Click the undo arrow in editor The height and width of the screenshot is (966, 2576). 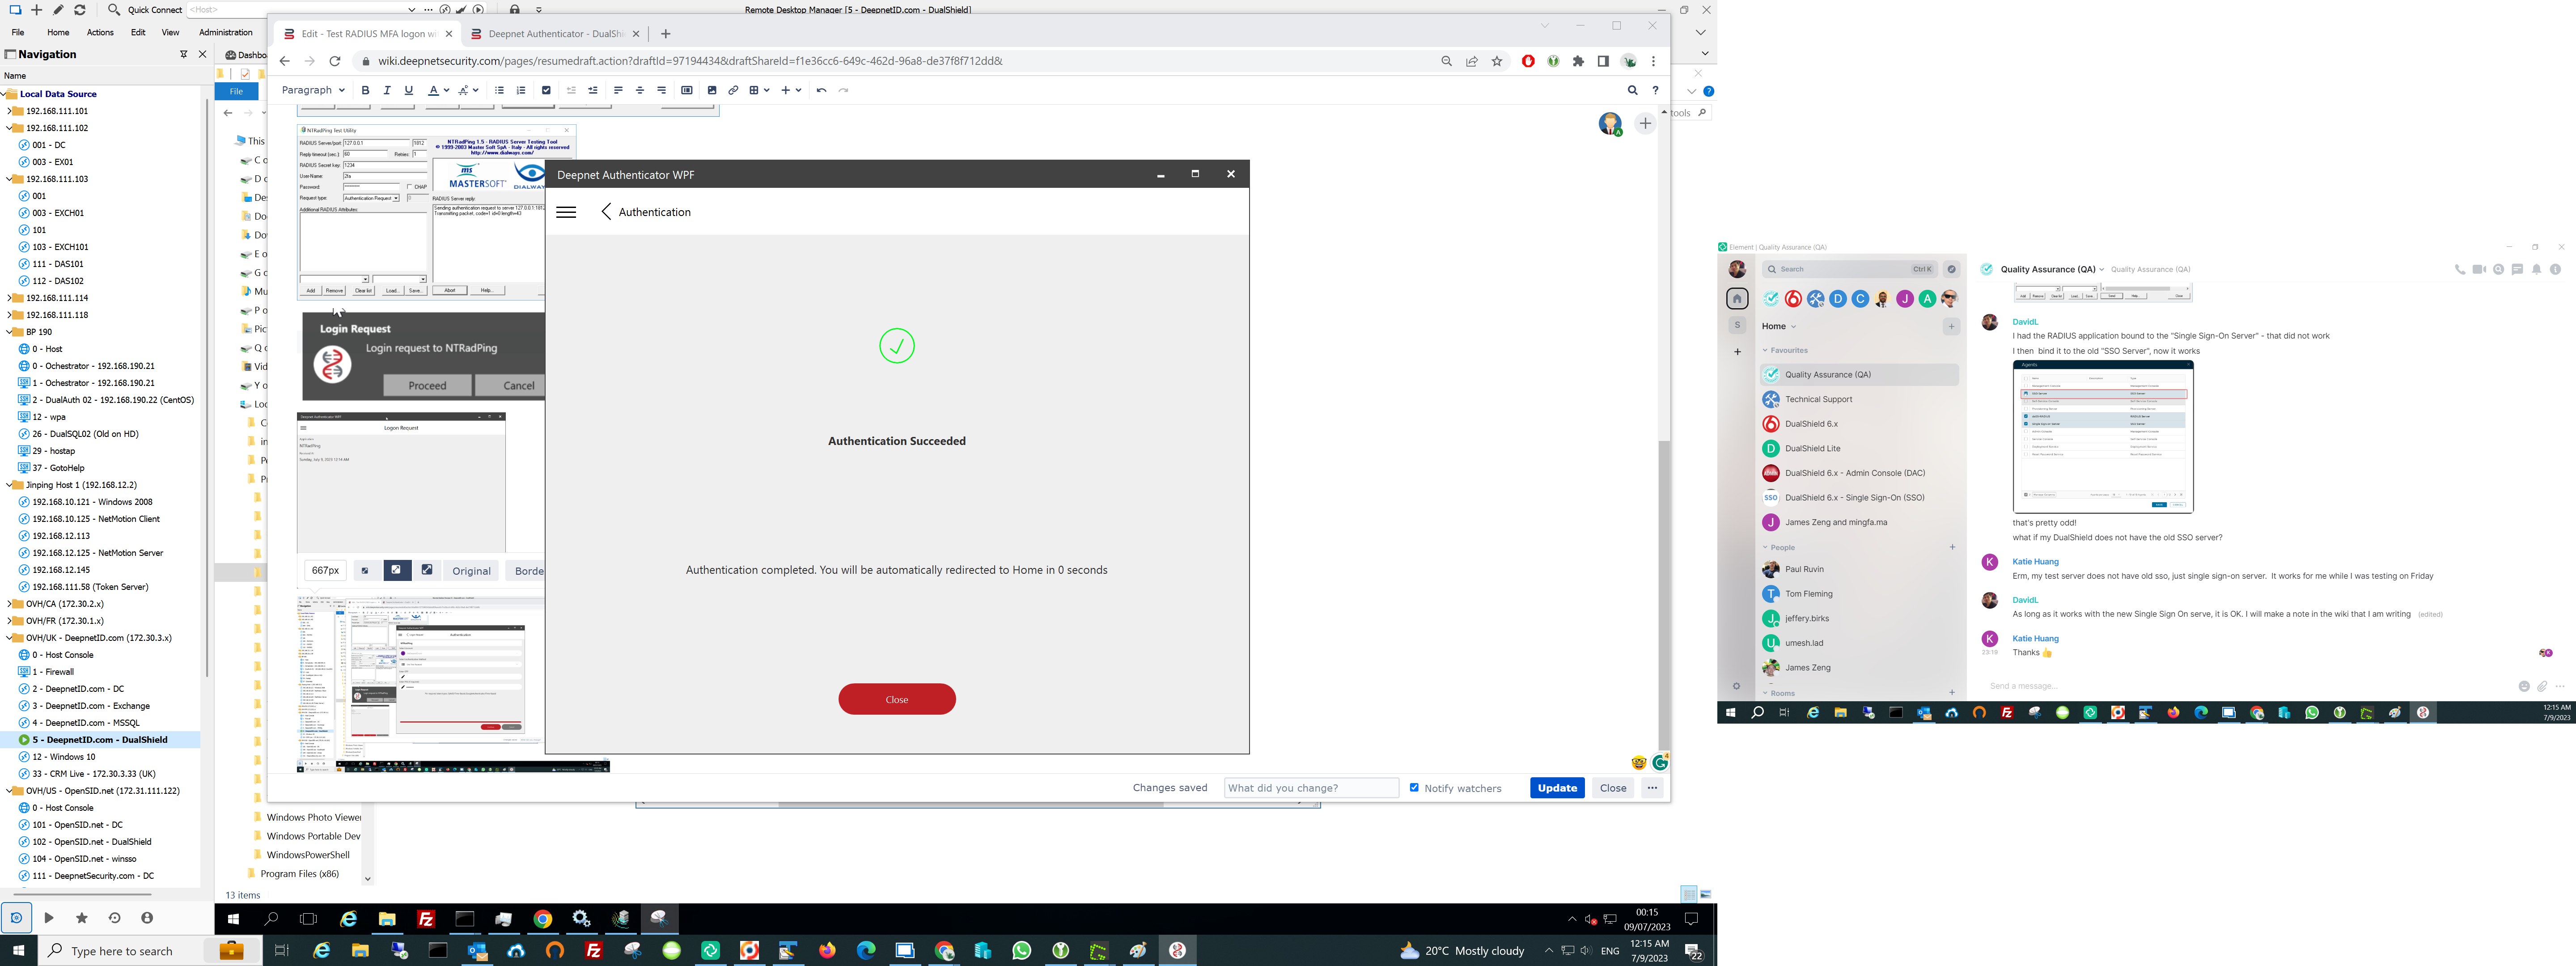click(821, 90)
